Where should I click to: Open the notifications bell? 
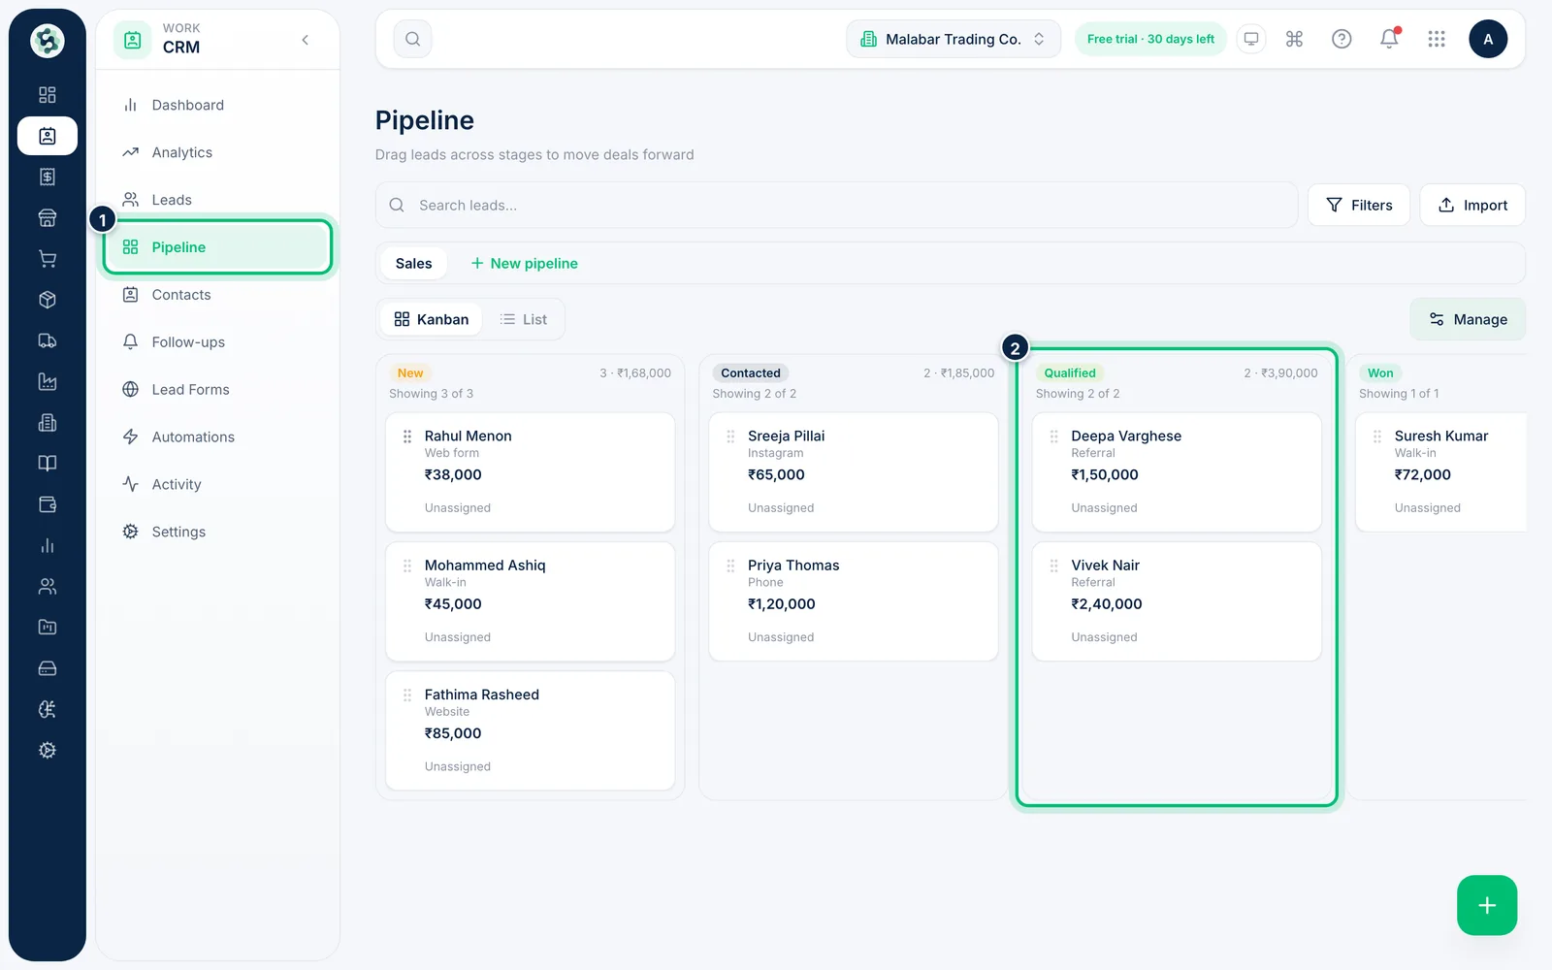point(1389,39)
